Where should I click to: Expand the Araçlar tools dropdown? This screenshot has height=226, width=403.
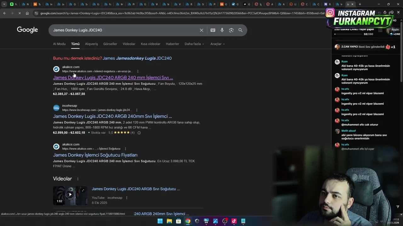(x=218, y=44)
